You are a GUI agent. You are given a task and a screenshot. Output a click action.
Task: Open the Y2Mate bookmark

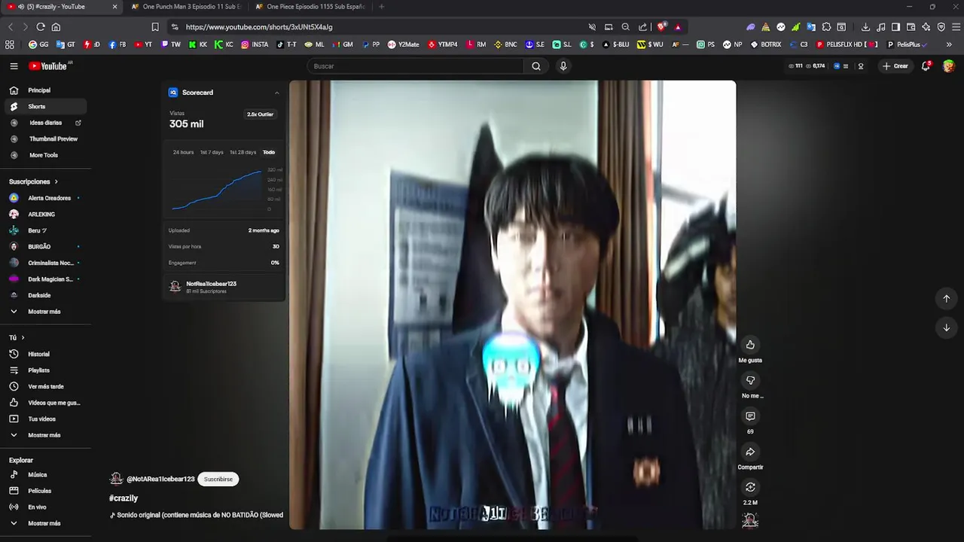point(404,44)
